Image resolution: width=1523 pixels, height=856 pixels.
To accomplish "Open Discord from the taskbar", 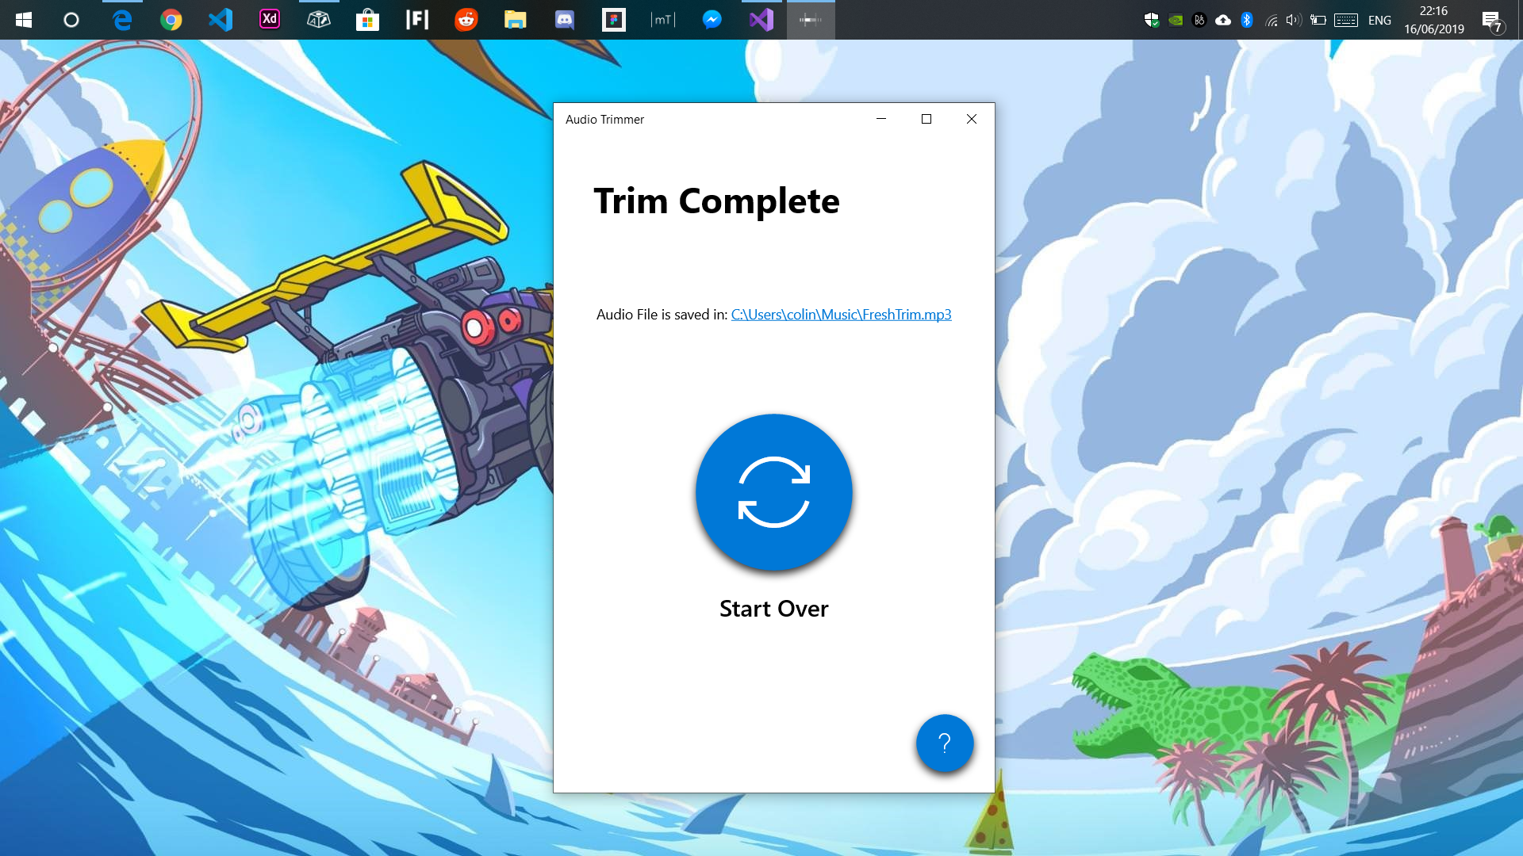I will click(564, 20).
